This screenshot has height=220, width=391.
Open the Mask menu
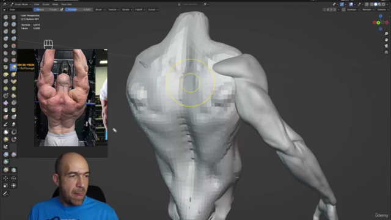point(55,4)
